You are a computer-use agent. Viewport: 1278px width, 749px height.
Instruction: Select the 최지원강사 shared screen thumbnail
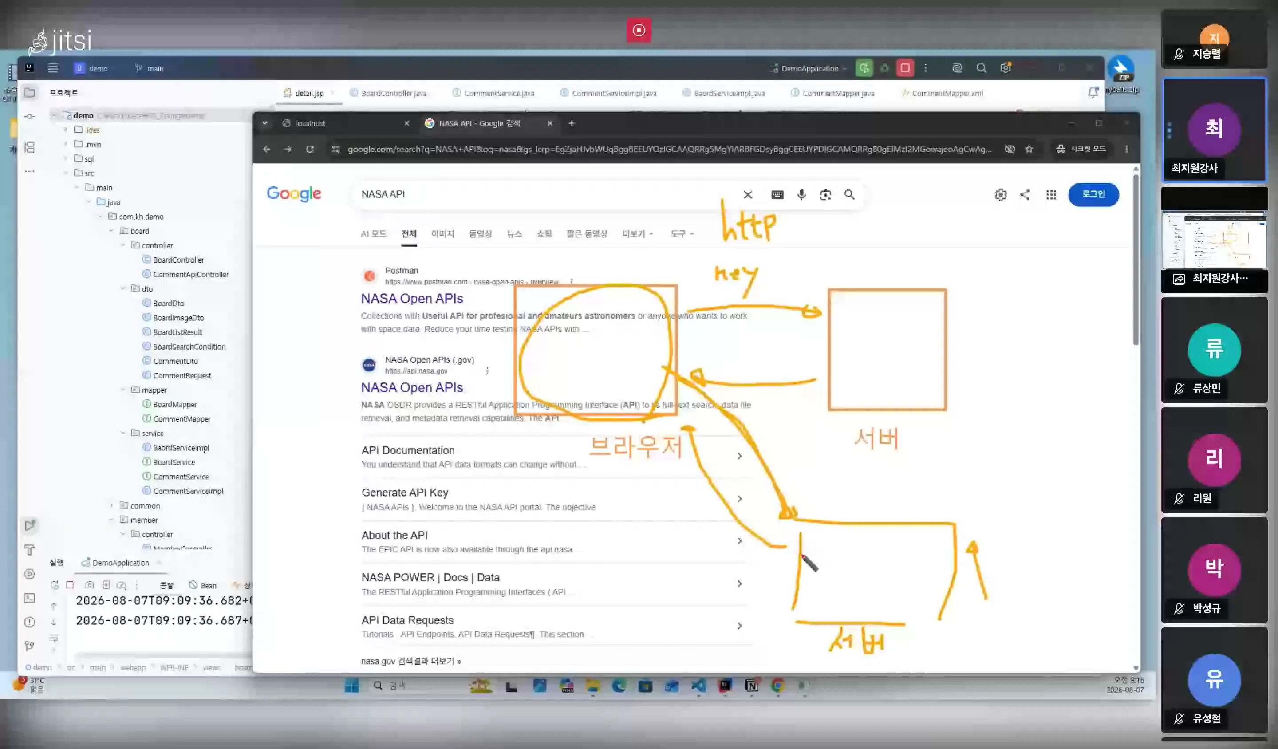1214,240
